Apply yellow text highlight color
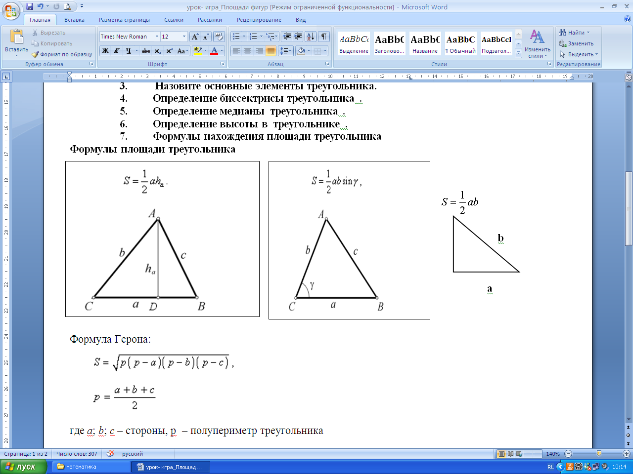Viewport: 633px width, 474px height. tap(197, 51)
